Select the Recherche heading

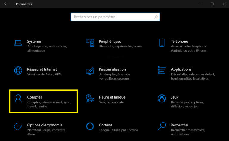(x=179, y=125)
